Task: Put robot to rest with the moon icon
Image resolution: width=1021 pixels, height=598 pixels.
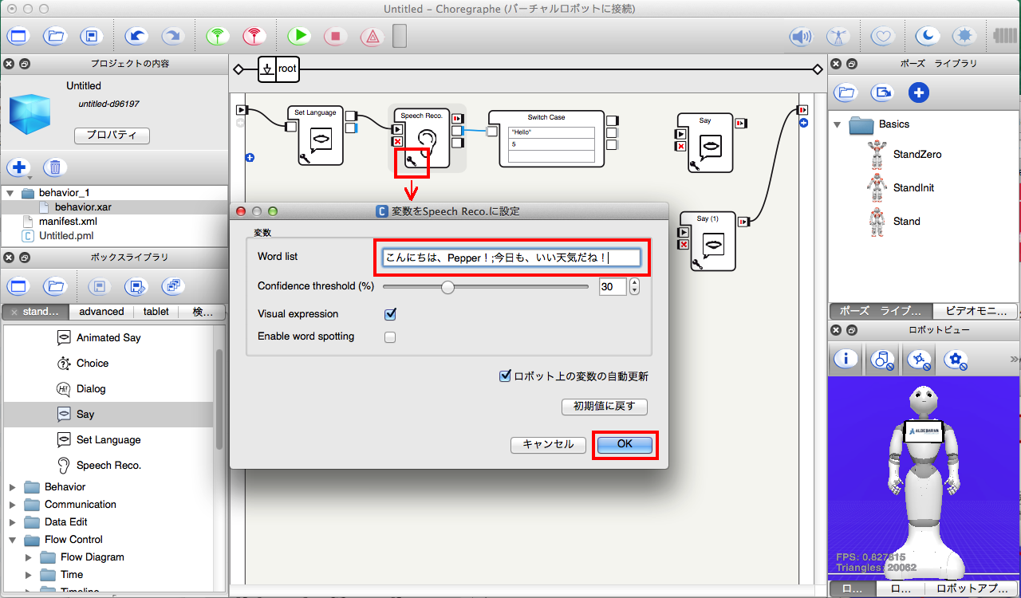Action: pos(927,37)
